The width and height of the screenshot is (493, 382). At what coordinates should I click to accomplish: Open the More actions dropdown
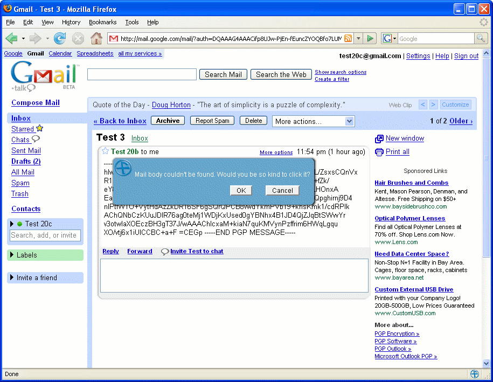[314, 121]
